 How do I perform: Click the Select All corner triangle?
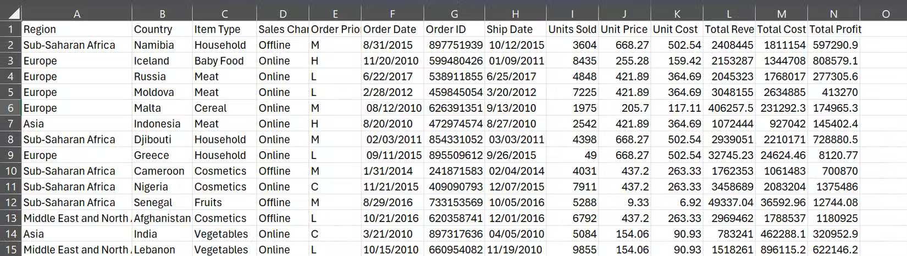pos(11,13)
